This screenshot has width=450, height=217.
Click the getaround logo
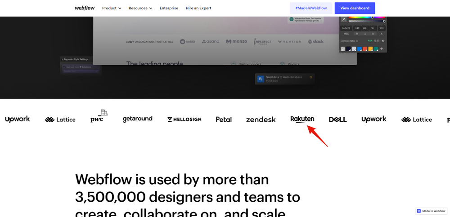pos(137,119)
